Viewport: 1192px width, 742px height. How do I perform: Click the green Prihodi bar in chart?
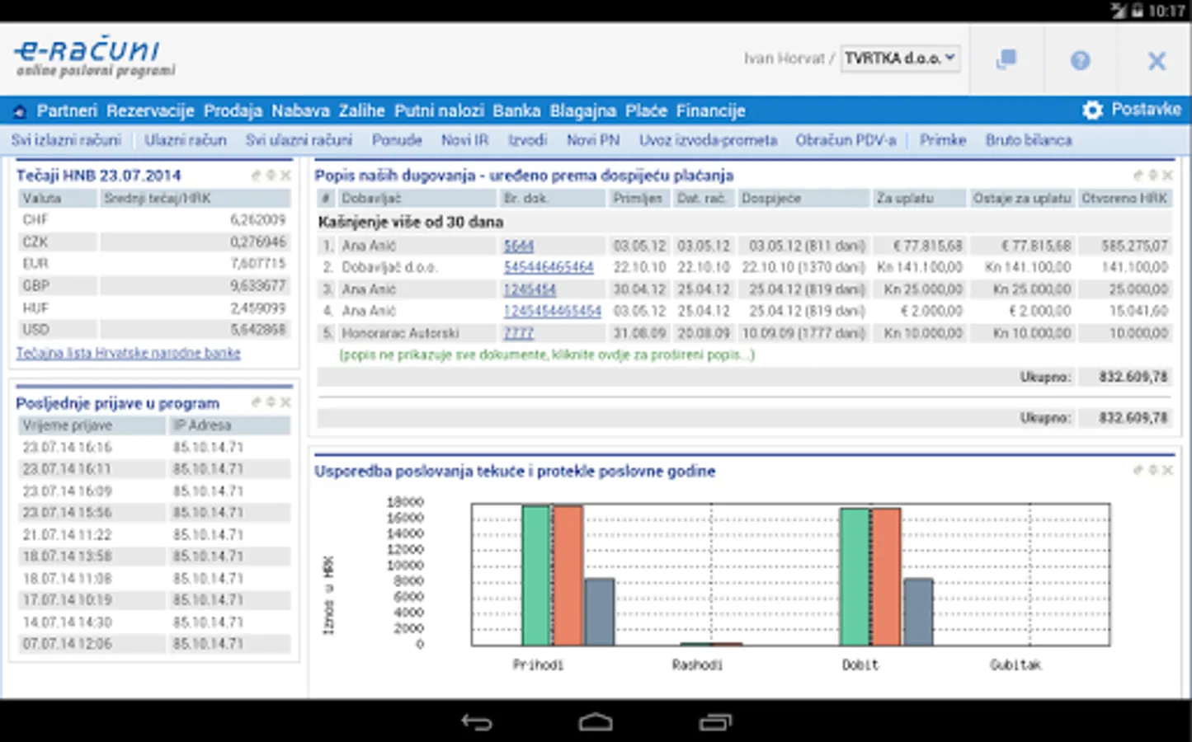pos(536,575)
